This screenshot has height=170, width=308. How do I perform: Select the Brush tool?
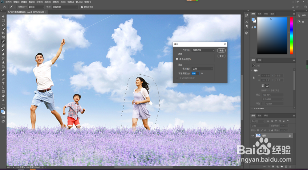click(x=3, y=50)
